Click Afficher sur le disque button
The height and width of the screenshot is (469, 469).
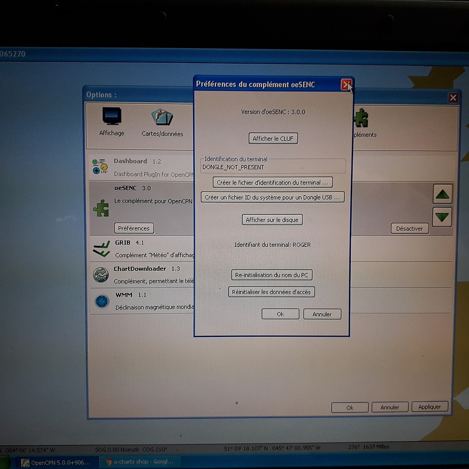click(x=272, y=220)
